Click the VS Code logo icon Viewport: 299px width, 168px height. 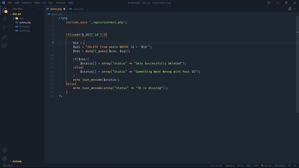(x=3, y=3)
